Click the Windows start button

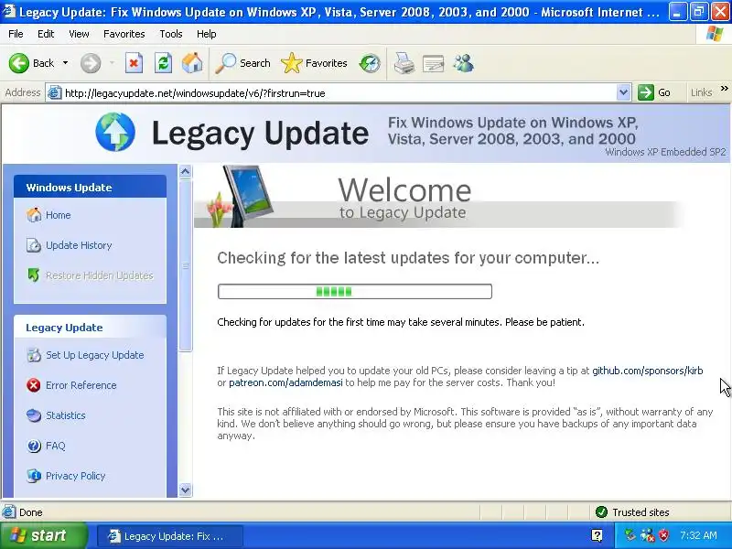[x=43, y=535]
